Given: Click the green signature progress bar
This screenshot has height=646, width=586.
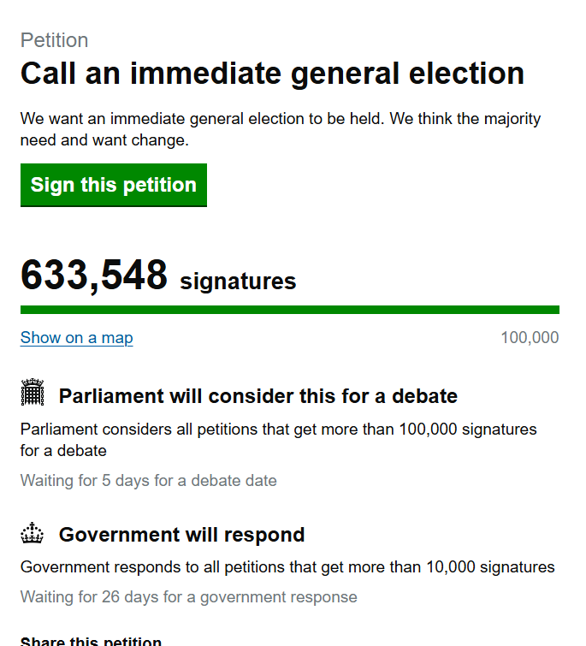Looking at the screenshot, I should [x=289, y=310].
